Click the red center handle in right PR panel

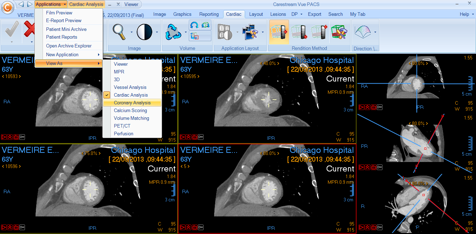pyautogui.click(x=425, y=149)
